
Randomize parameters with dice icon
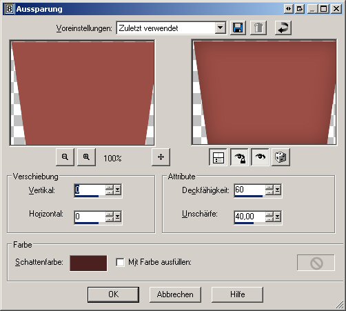[x=281, y=157]
